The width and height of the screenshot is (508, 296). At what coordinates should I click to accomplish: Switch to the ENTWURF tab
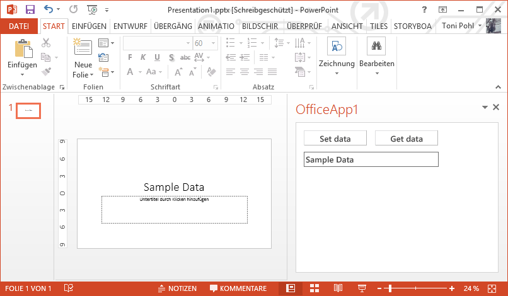130,26
